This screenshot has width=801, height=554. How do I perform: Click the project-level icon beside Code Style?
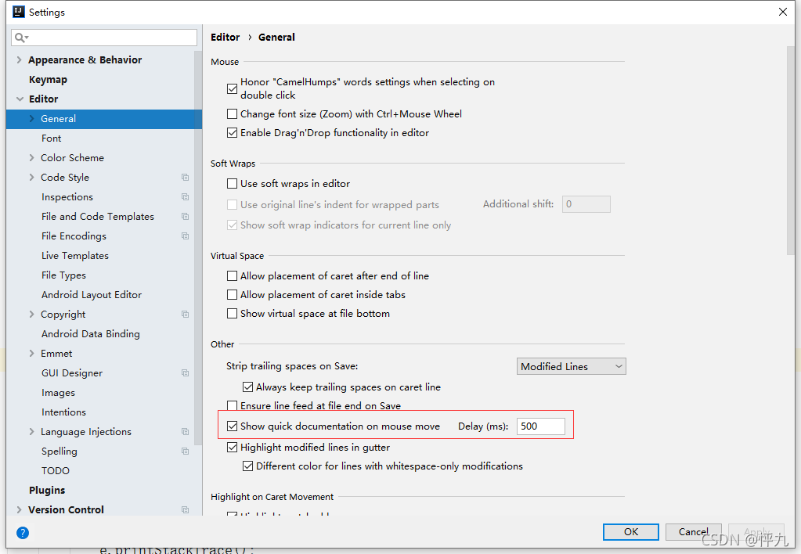pyautogui.click(x=185, y=177)
